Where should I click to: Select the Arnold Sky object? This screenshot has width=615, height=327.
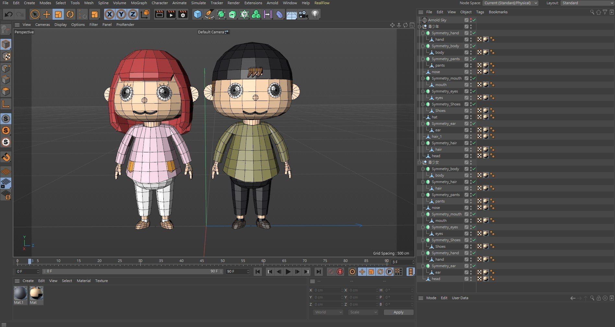pos(437,20)
